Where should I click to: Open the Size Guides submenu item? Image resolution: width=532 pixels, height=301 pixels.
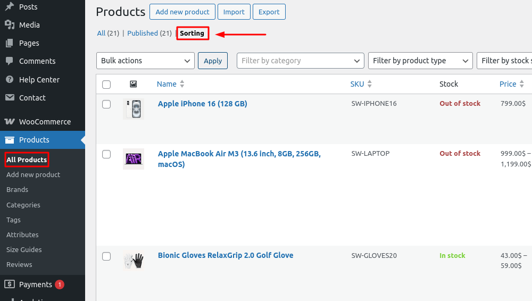click(x=24, y=249)
